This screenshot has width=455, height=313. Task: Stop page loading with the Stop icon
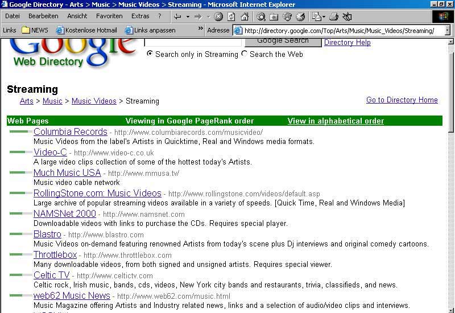218,17
